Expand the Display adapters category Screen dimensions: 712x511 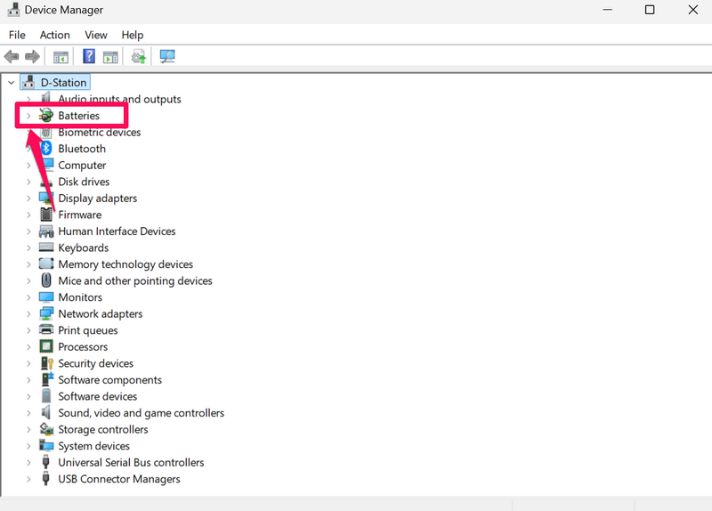28,199
